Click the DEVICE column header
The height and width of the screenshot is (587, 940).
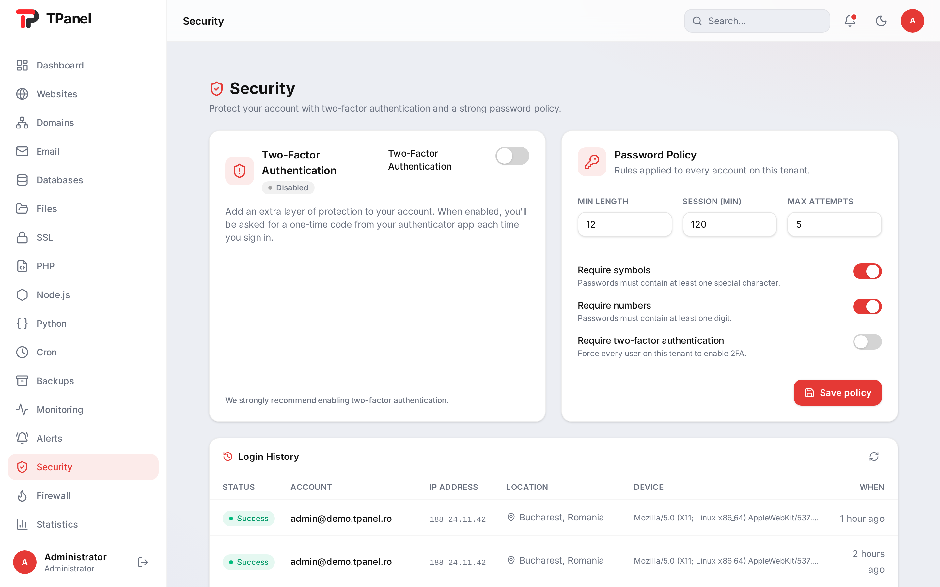648,487
